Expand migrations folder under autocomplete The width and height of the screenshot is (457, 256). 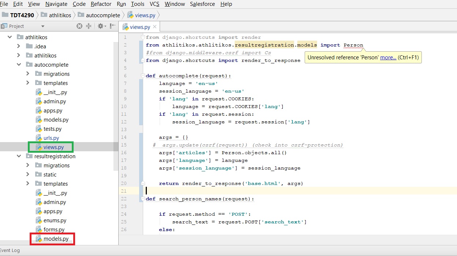(x=28, y=74)
